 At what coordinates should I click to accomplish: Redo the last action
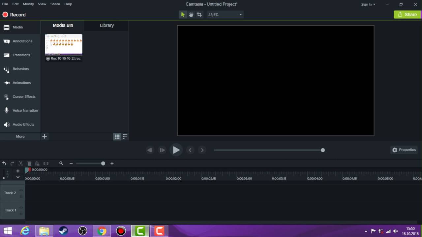click(x=12, y=163)
